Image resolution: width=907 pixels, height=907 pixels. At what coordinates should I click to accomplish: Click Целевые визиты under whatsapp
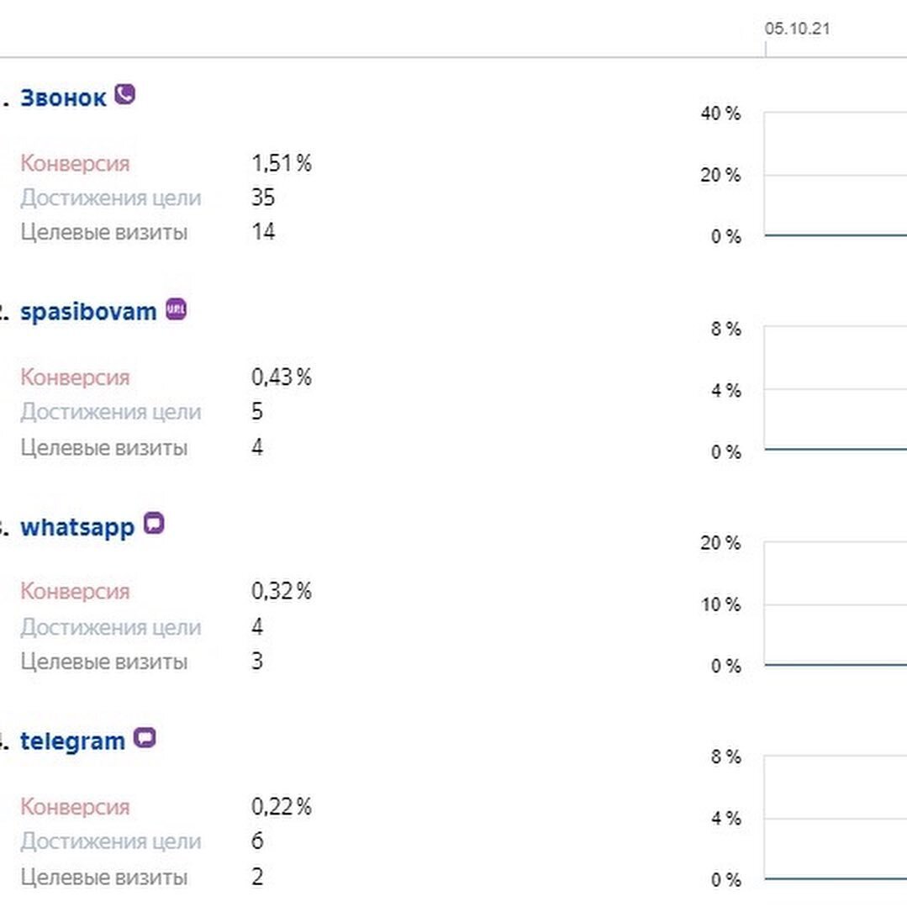103,662
